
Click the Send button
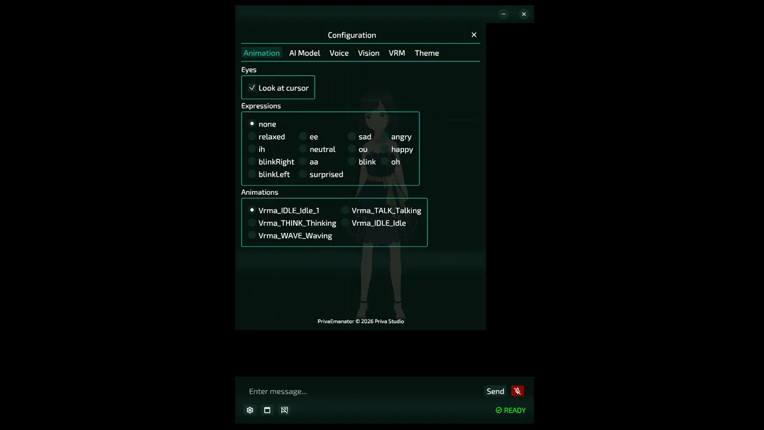[x=495, y=391]
